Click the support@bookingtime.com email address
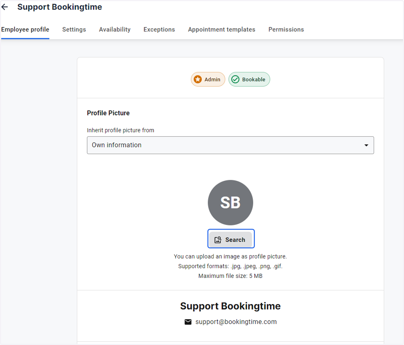 [236, 322]
